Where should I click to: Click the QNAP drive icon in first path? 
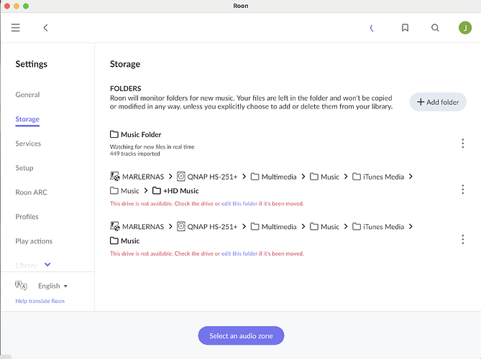click(181, 177)
